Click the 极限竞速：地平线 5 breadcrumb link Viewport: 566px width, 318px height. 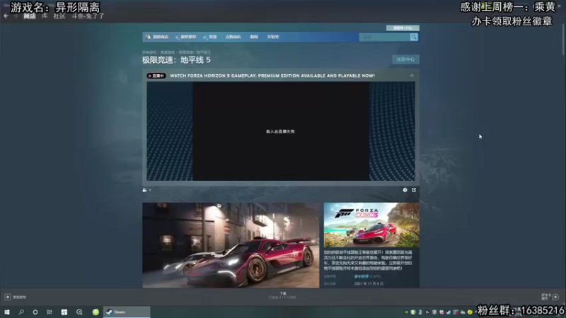point(195,52)
